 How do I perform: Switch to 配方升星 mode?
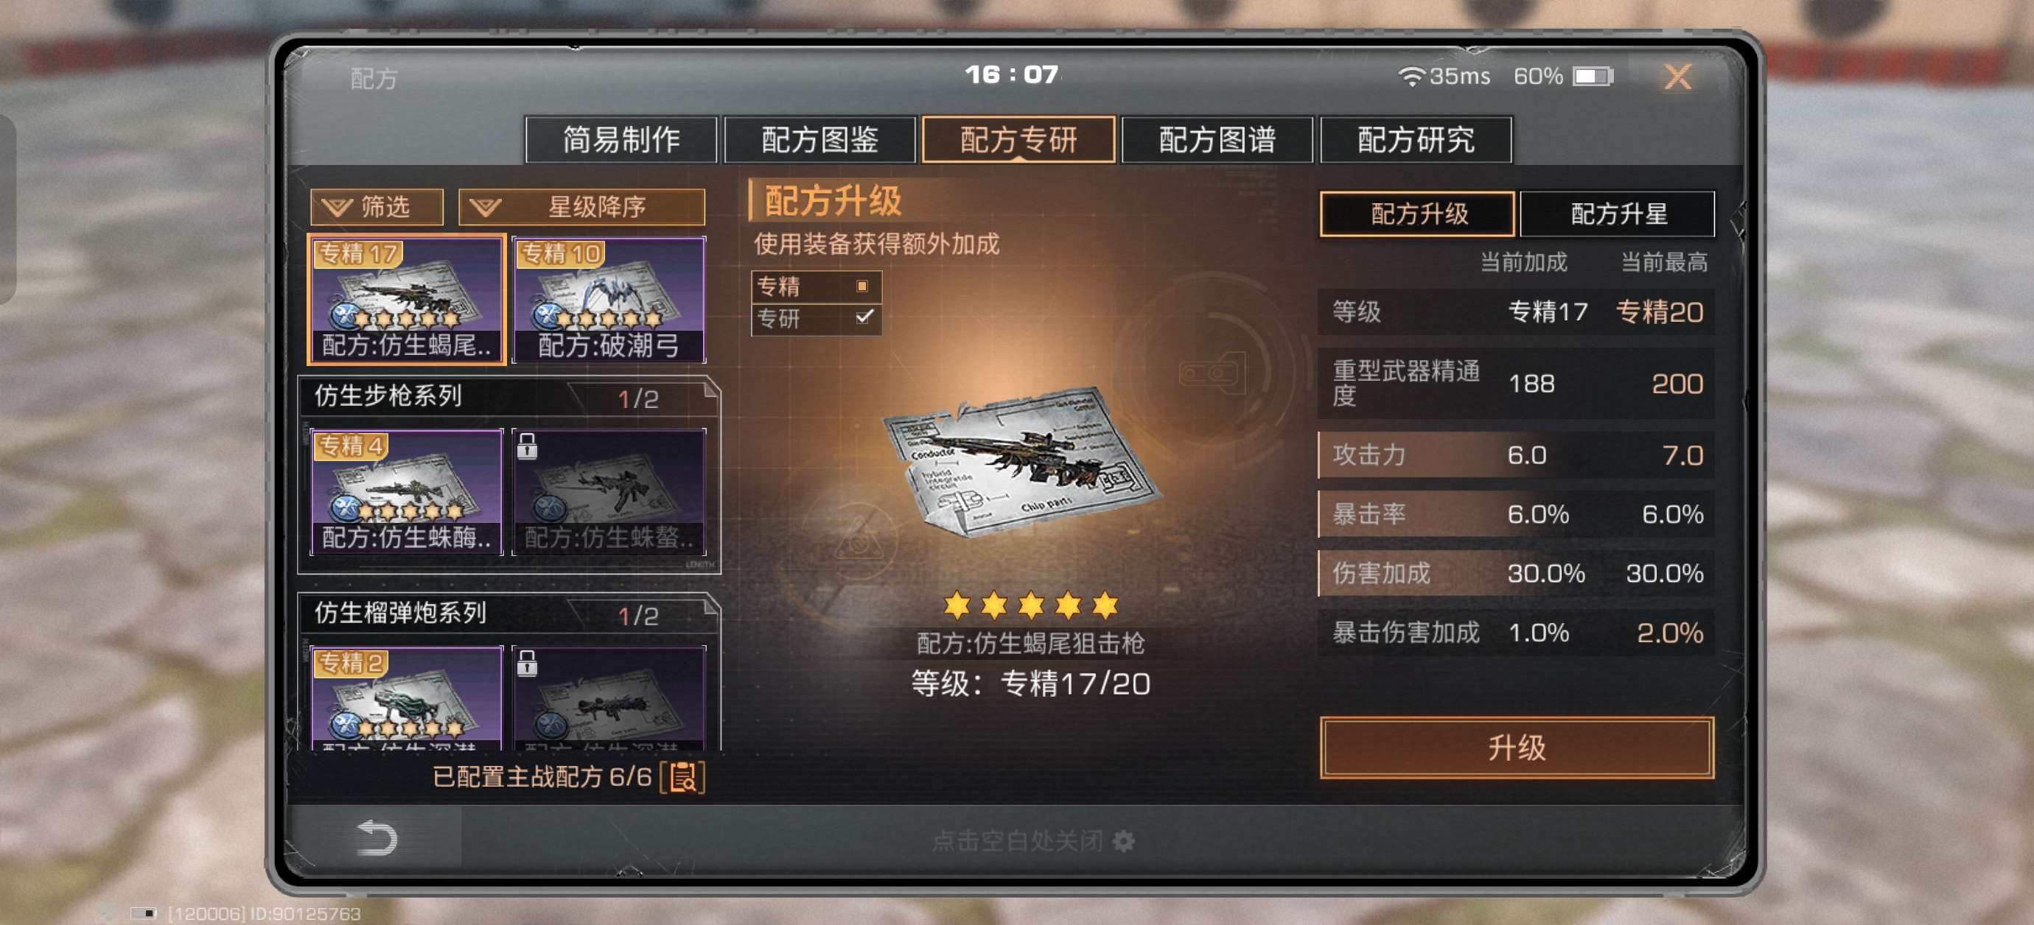[1617, 213]
